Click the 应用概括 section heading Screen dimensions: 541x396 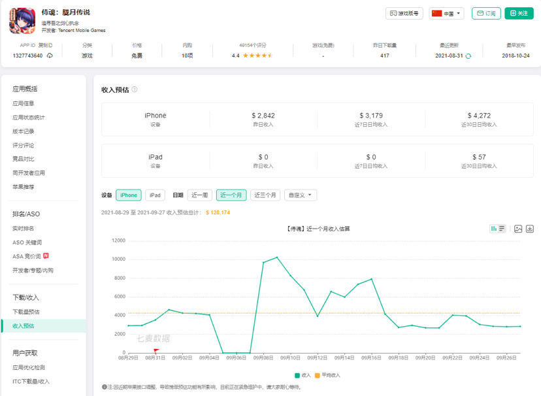[x=25, y=89]
